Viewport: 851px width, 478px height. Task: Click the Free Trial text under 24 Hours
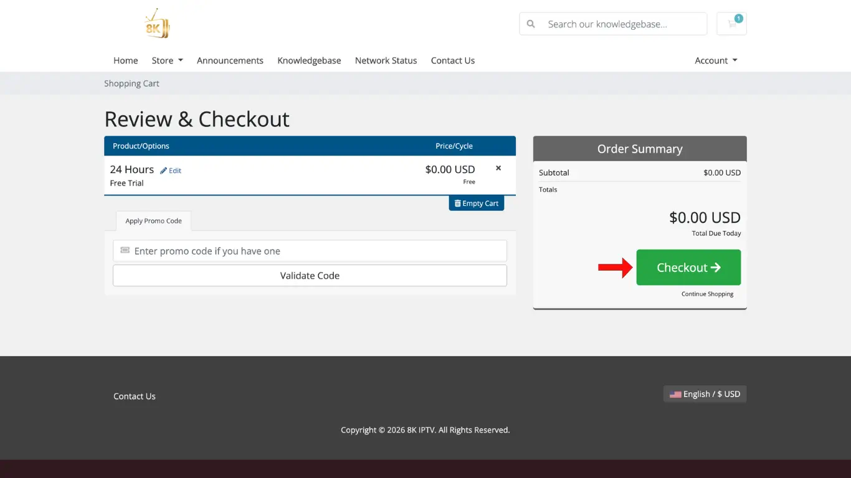[127, 183]
